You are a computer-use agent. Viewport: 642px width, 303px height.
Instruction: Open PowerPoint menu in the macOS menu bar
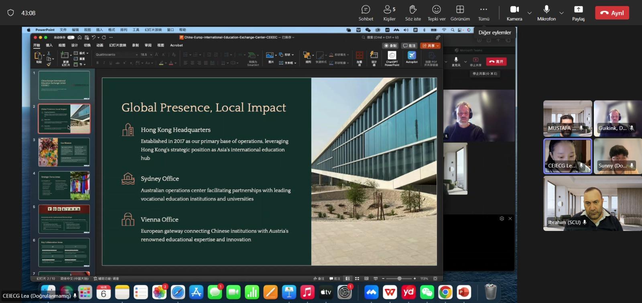click(45, 30)
